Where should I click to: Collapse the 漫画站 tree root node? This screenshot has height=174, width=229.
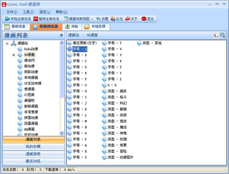(x=7, y=44)
